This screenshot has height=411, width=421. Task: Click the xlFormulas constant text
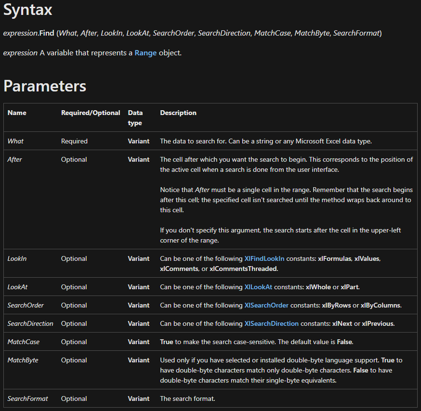(x=335, y=258)
